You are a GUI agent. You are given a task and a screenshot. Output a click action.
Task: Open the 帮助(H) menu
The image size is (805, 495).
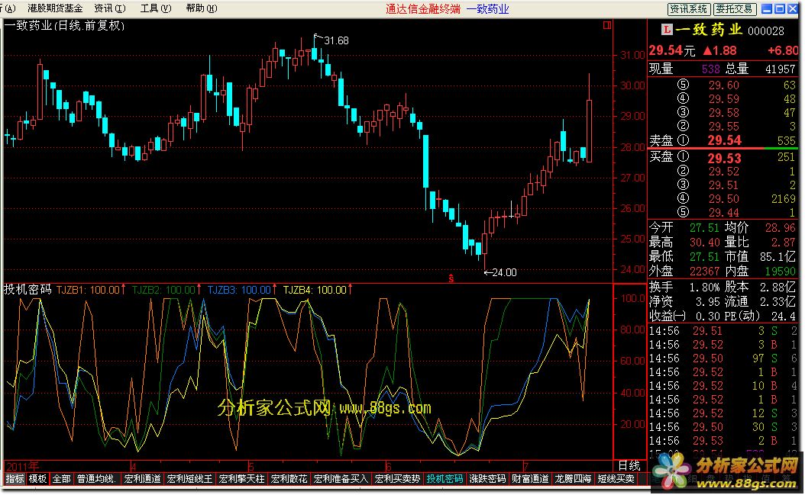click(202, 8)
